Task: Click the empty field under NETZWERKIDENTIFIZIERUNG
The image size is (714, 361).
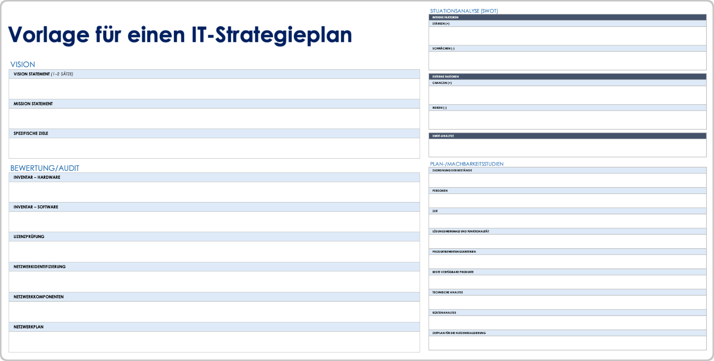Action: click(214, 282)
